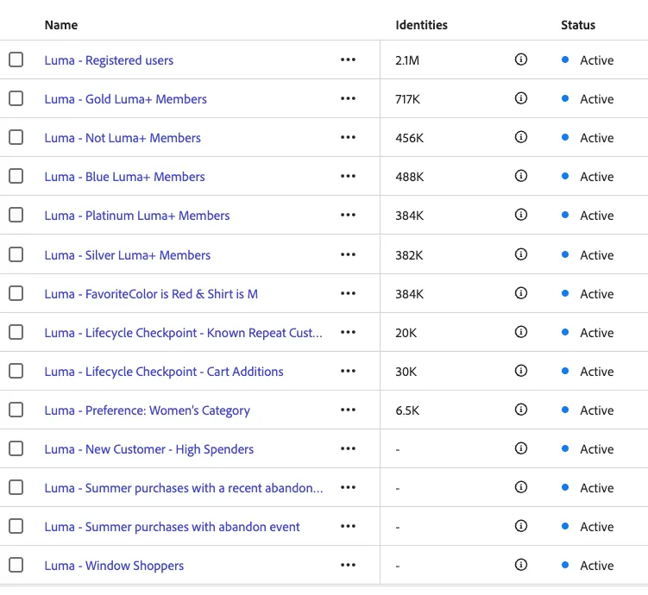Show identities info for Luma - Registered users
The image size is (648, 595).
tap(520, 60)
